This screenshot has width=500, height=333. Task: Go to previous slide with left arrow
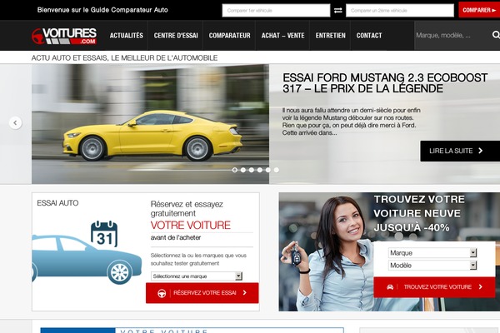point(15,122)
